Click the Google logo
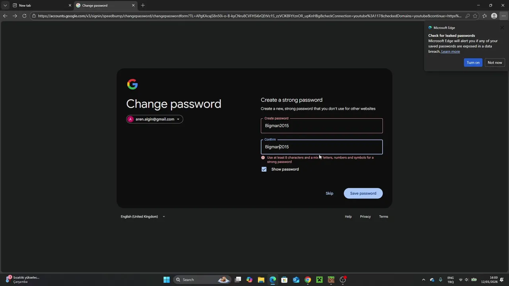The height and width of the screenshot is (286, 509). click(132, 84)
